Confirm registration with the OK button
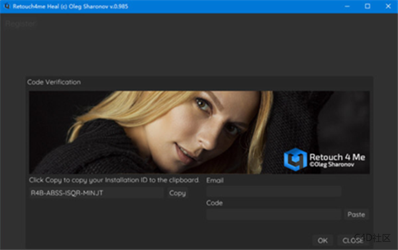Image resolution: width=398 pixels, height=250 pixels. click(x=322, y=240)
